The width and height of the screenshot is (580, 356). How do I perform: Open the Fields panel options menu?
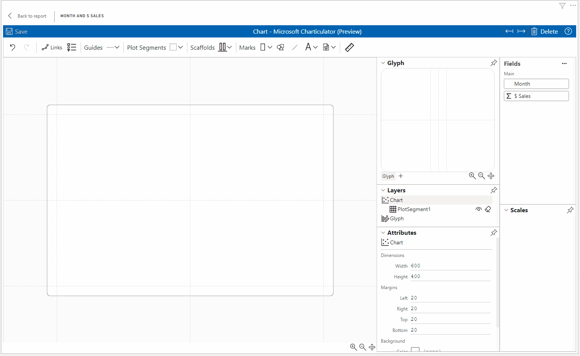coord(564,63)
